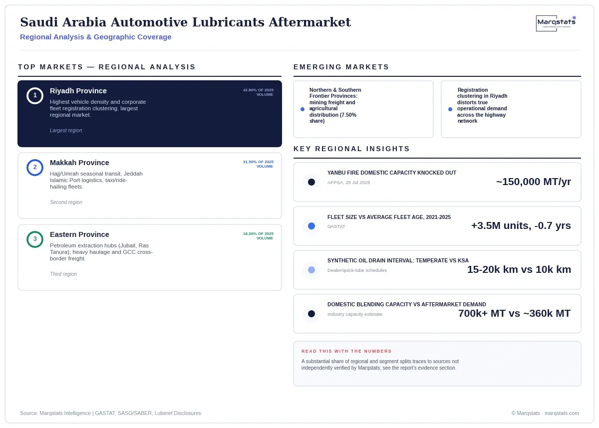Click the 'KEY REGIONAL INSIGHTS' section header

(x=352, y=149)
